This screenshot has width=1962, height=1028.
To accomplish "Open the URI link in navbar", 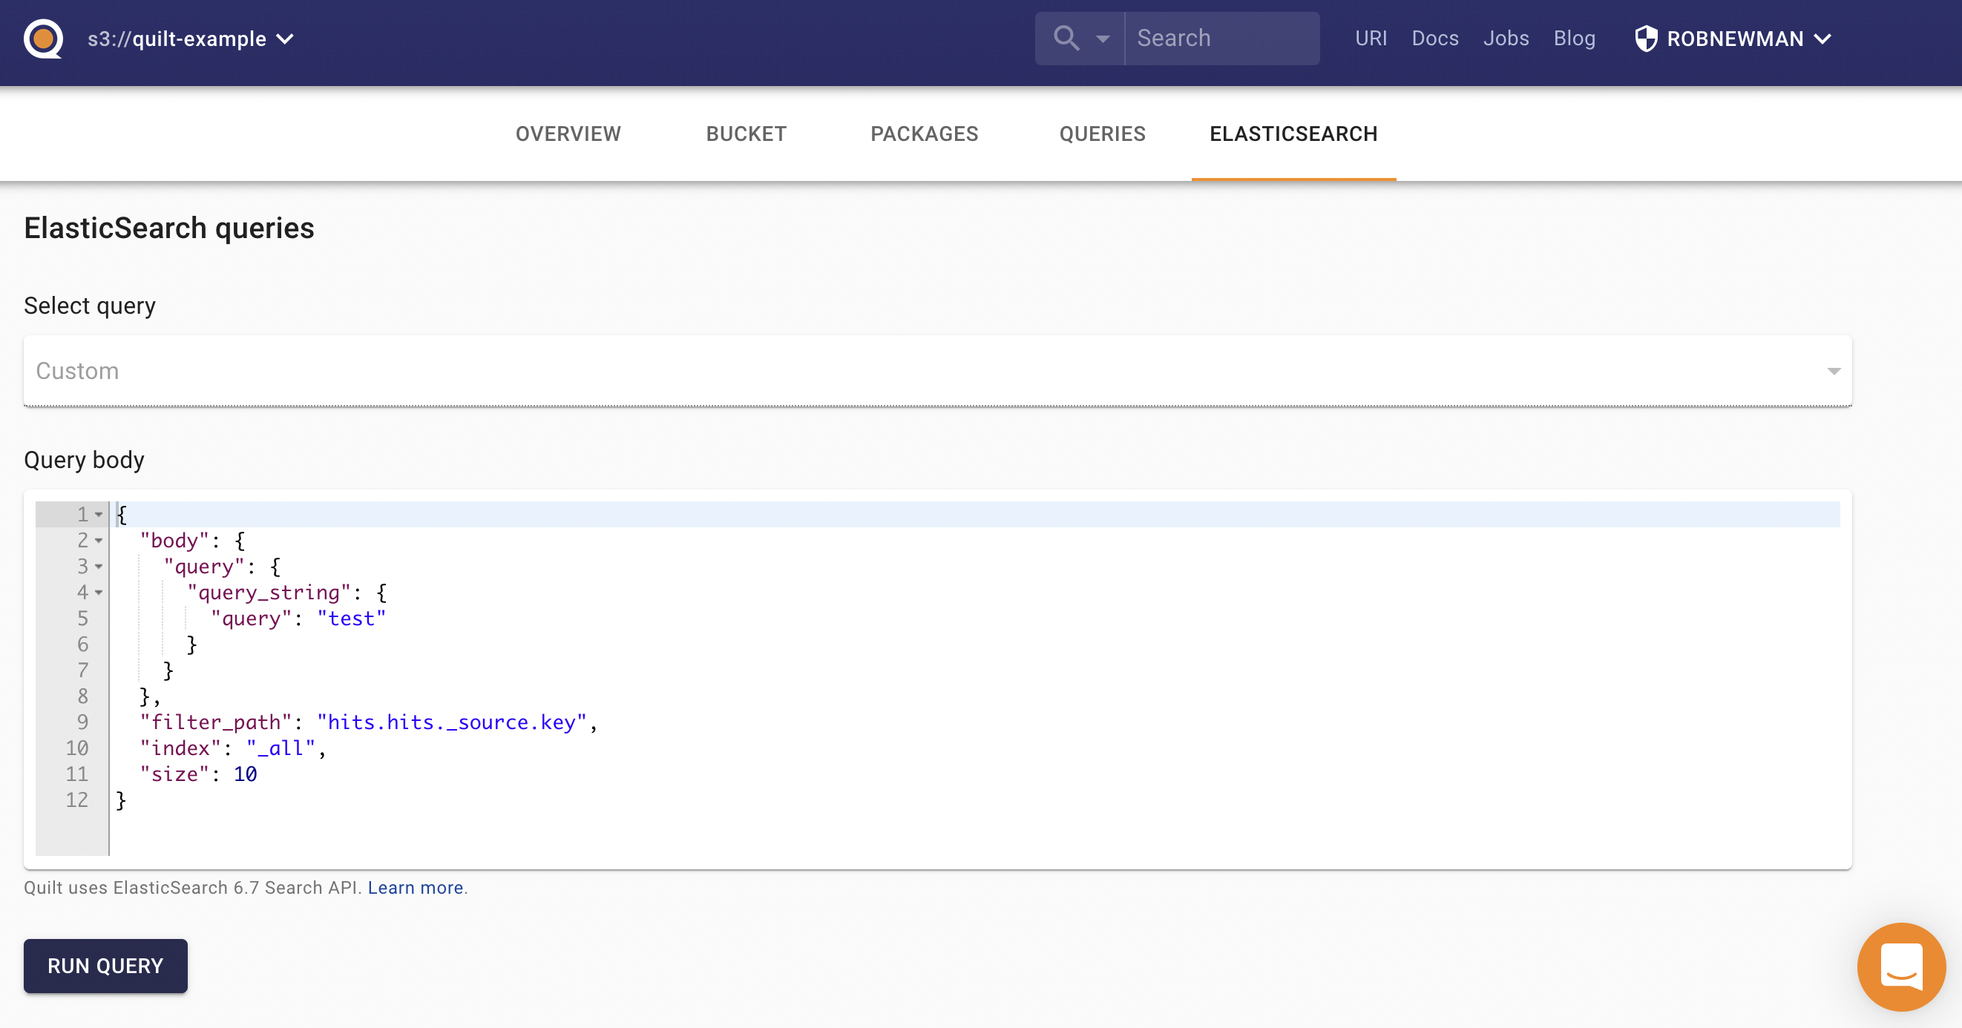I will point(1370,38).
